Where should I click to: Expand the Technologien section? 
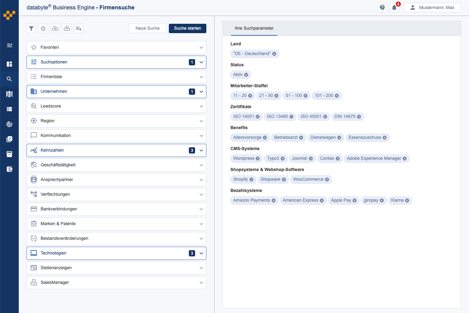point(116,253)
